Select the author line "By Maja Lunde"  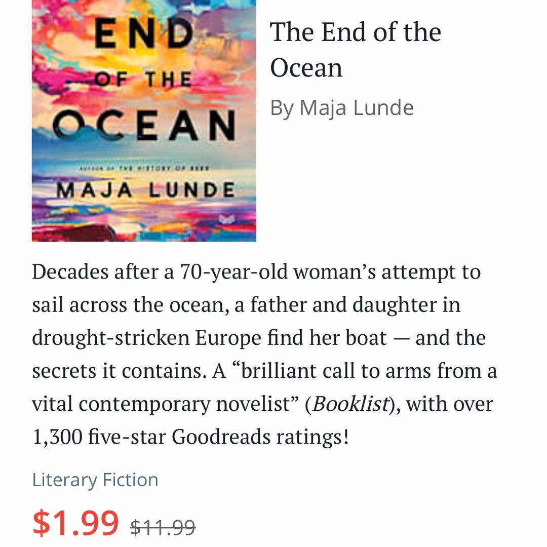point(342,107)
